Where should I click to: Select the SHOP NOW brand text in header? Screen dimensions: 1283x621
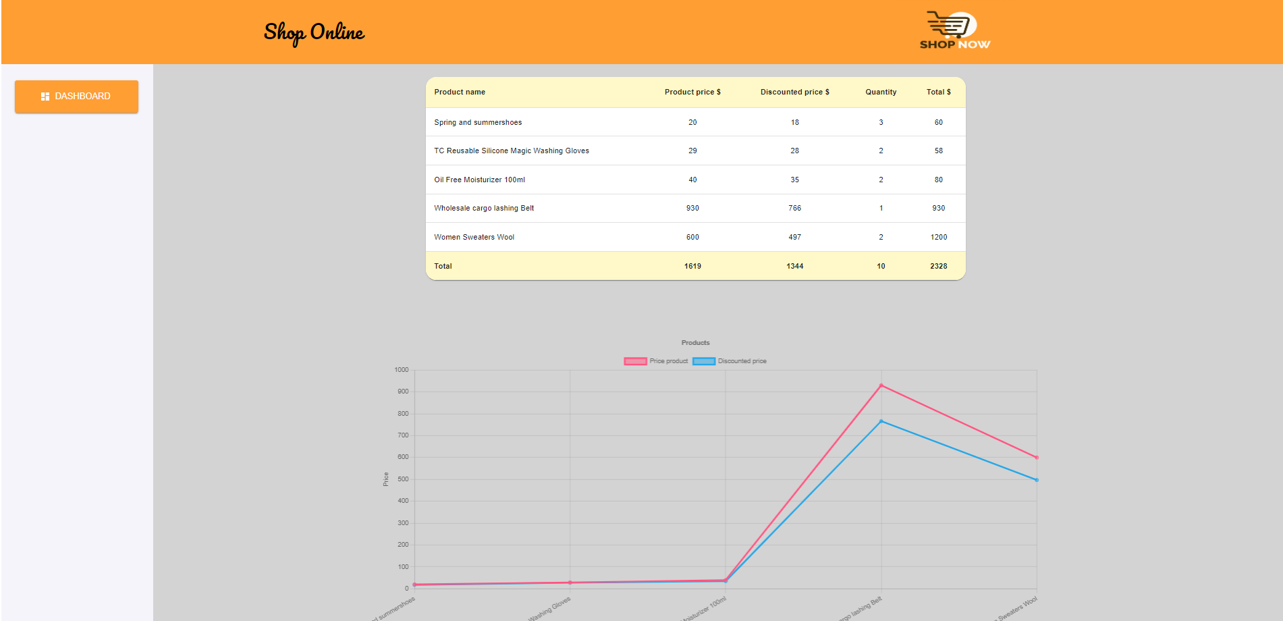coord(955,45)
